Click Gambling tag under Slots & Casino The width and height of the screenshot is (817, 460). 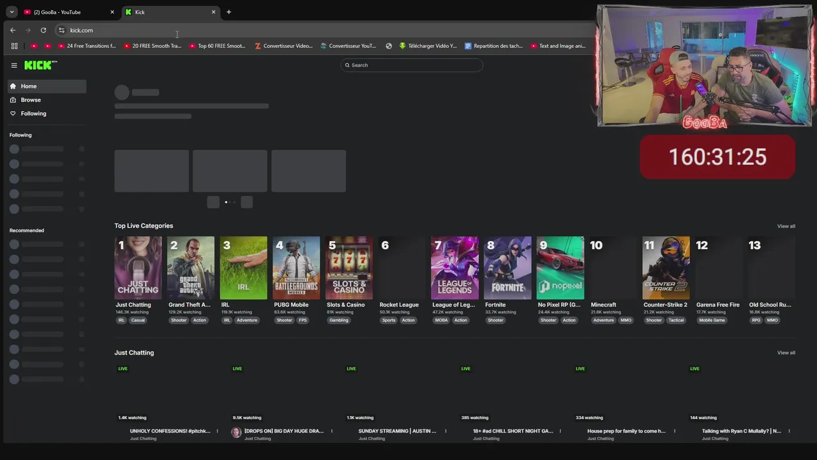(339, 320)
